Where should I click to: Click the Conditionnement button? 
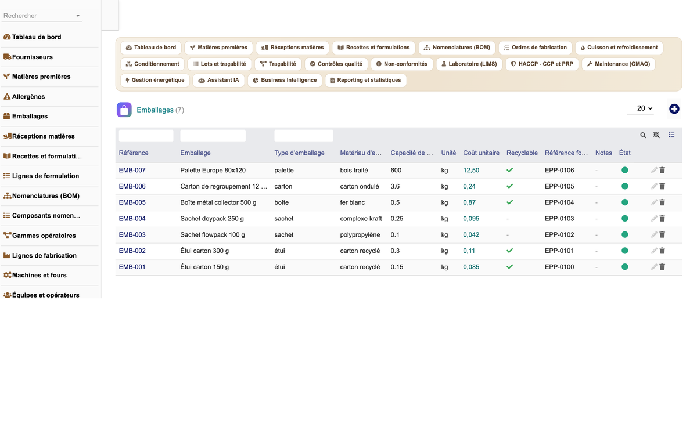(152, 64)
